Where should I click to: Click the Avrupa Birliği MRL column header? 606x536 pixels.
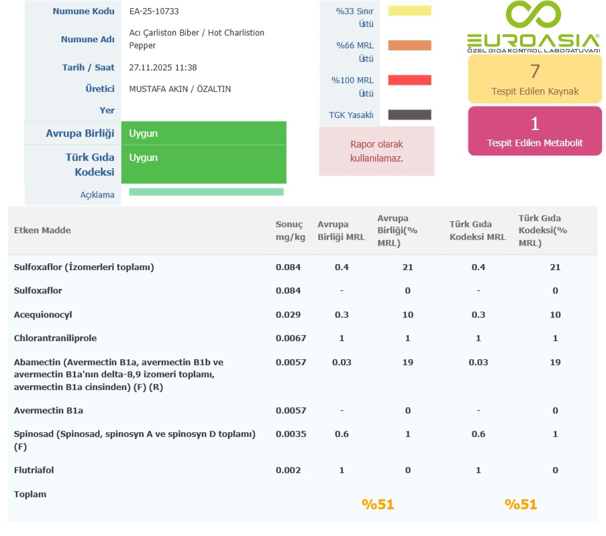(x=341, y=230)
